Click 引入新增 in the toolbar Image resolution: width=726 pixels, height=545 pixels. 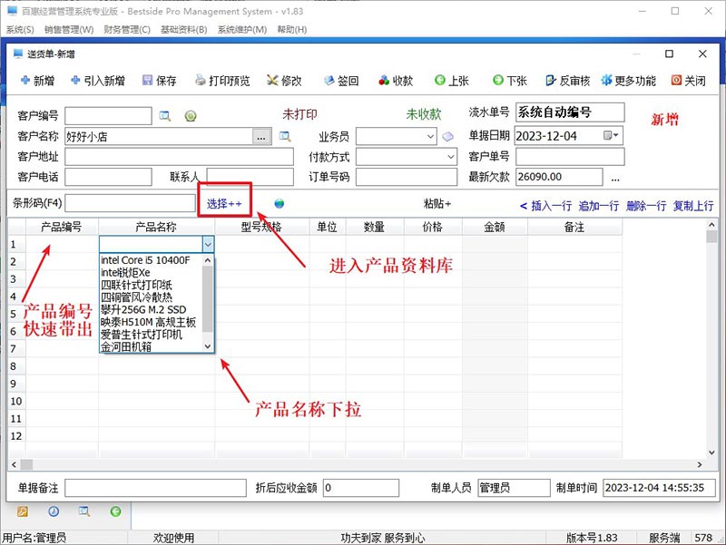pyautogui.click(x=98, y=81)
